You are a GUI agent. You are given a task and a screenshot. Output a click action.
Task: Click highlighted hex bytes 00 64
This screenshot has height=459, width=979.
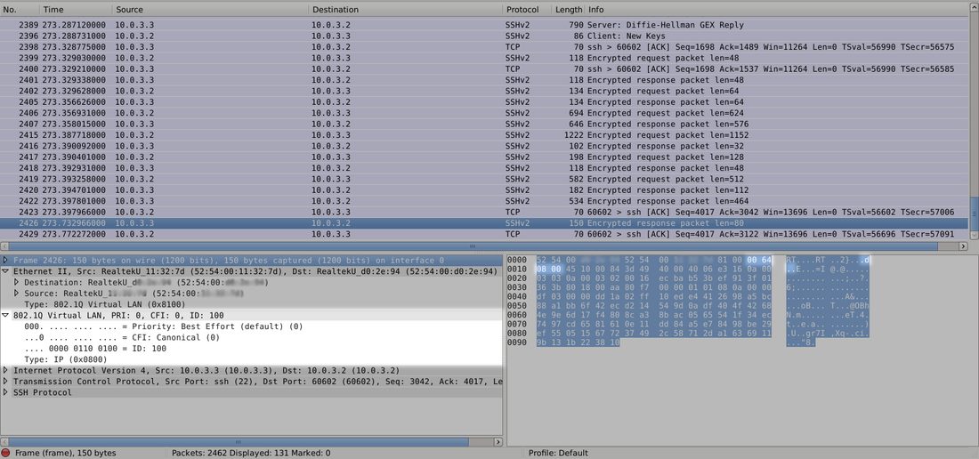pyautogui.click(x=759, y=260)
